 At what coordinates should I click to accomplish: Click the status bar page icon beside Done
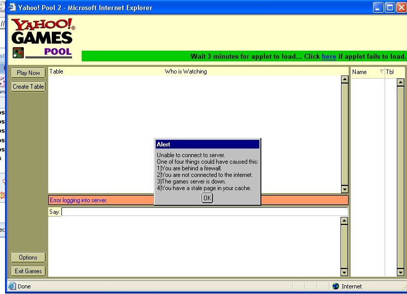pos(12,286)
